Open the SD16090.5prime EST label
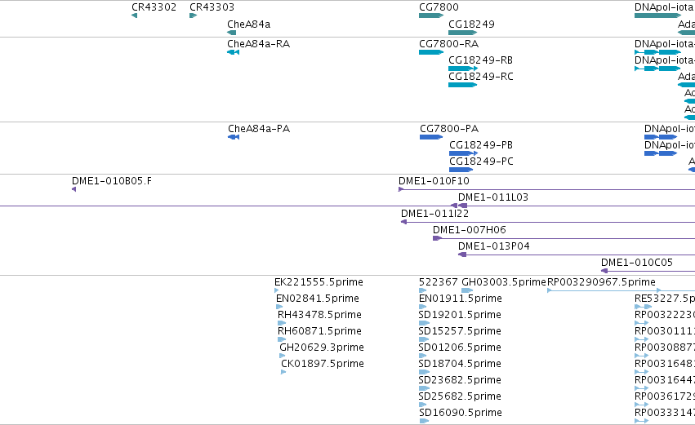 pos(461,413)
